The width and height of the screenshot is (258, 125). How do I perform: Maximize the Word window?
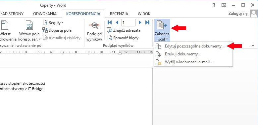(243, 5)
